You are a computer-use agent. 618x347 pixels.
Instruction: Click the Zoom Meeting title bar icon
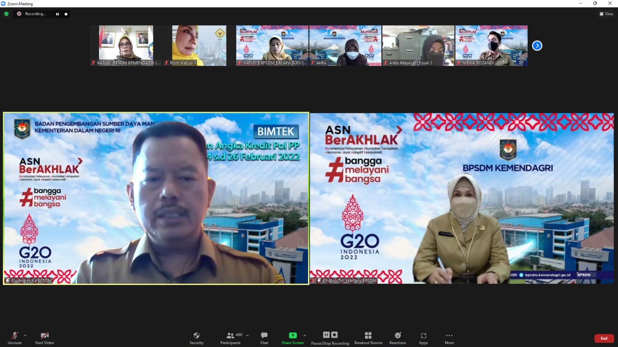click(x=3, y=3)
